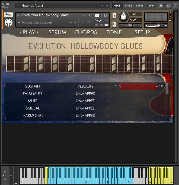Image resolution: width=179 pixels, height=185 pixels.
Task: Open the Squeal mapping dropdown arrow
Action: point(109,108)
